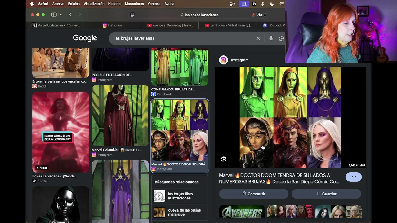Viewport: 397px width, 223px height.
Task: Click the screen mirroring menu bar icon
Action: [x=244, y=4]
